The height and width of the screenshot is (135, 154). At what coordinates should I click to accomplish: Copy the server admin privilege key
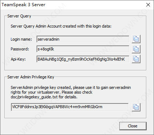click(x=136, y=107)
